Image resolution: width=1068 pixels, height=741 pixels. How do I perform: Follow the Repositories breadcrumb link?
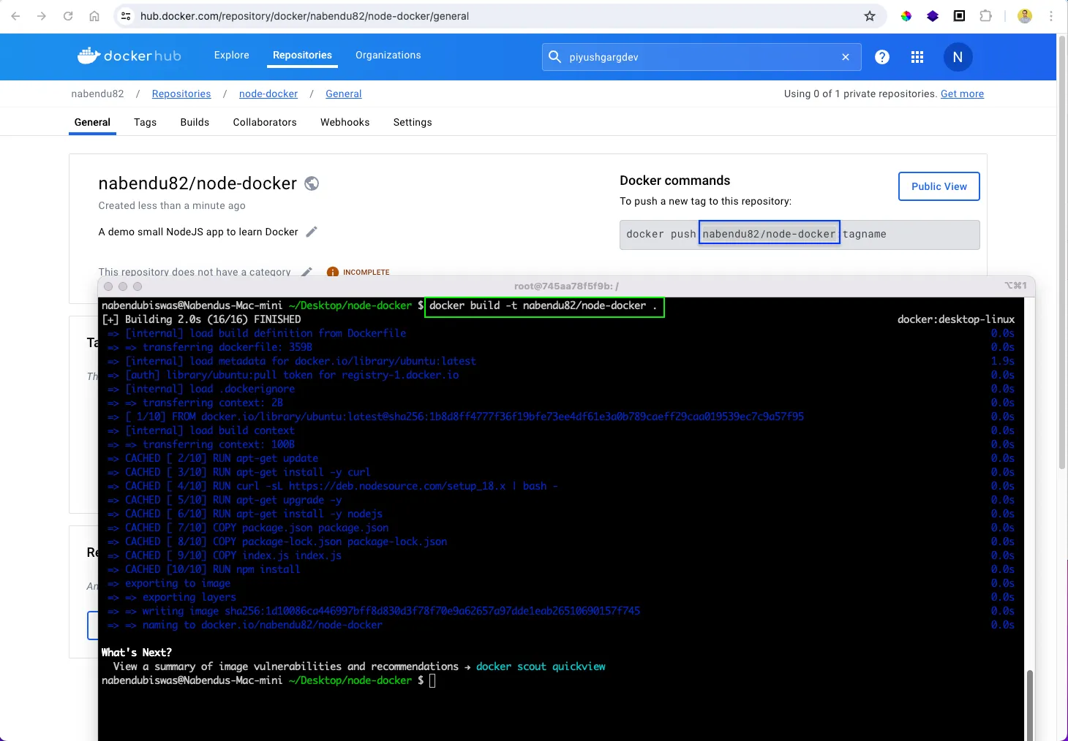(x=181, y=94)
